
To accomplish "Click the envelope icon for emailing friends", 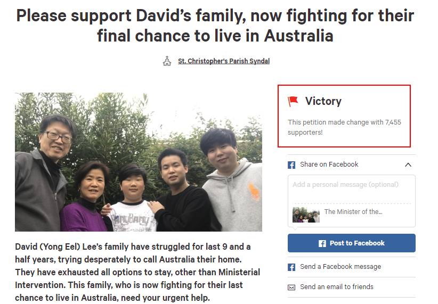I will point(291,287).
